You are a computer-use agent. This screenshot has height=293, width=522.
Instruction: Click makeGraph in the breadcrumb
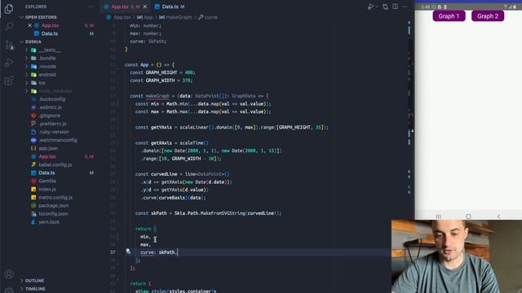pos(179,17)
